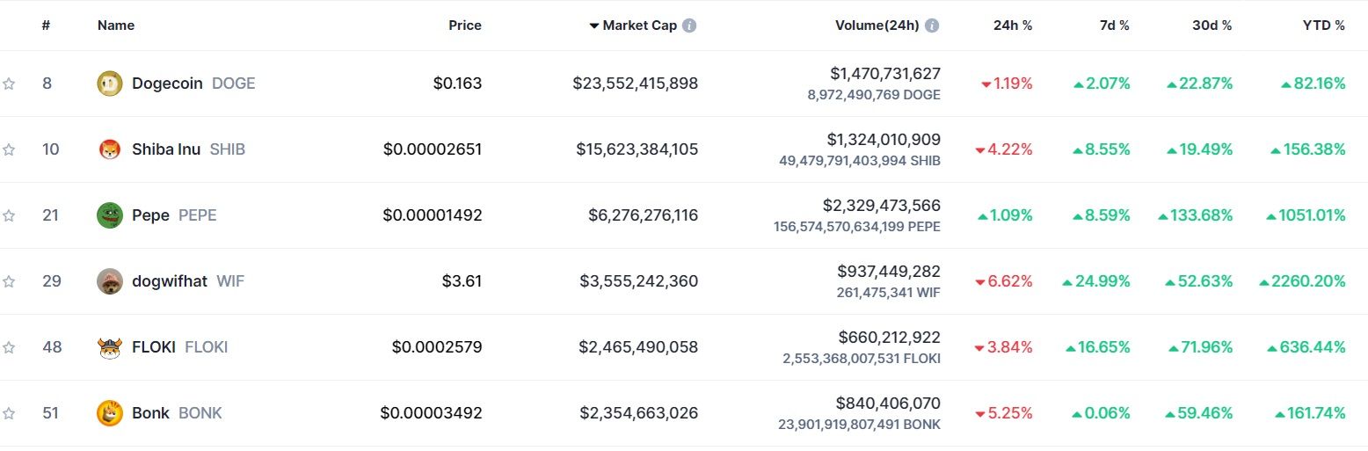Click the Name column header
The height and width of the screenshot is (451, 1368).
[x=116, y=25]
